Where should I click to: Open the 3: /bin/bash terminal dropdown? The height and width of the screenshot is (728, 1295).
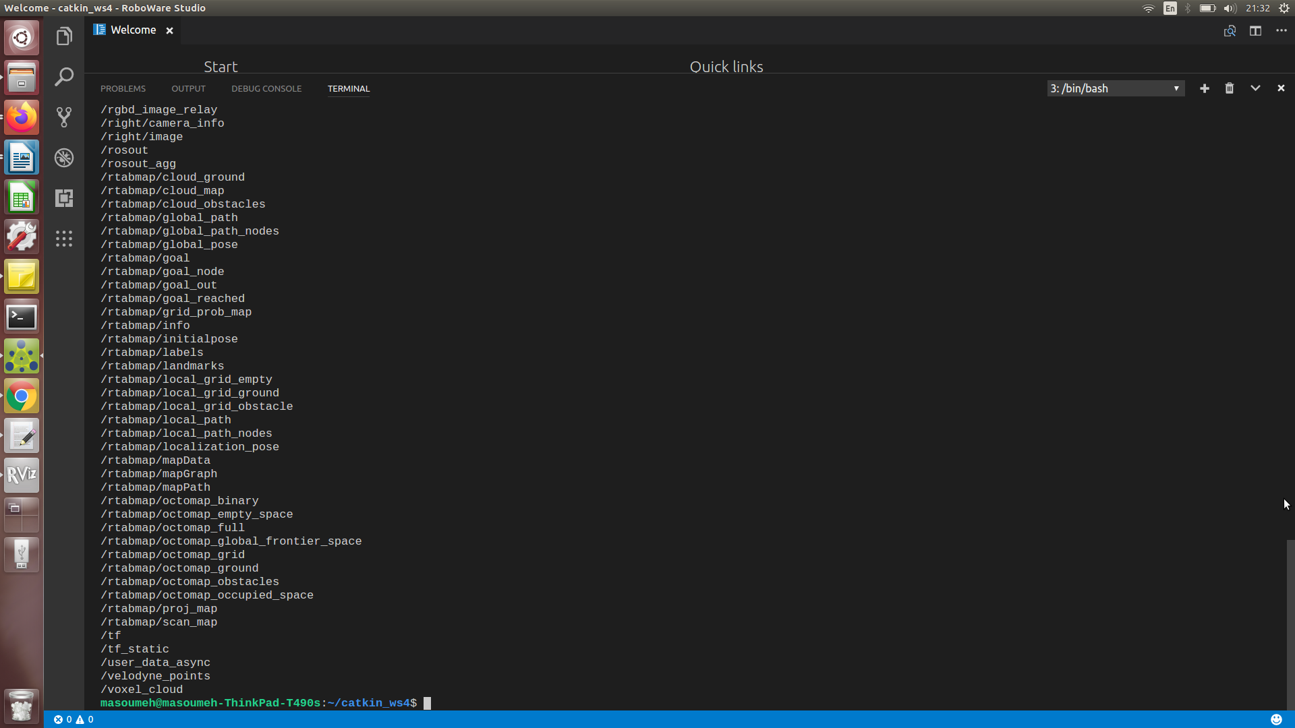click(x=1116, y=88)
